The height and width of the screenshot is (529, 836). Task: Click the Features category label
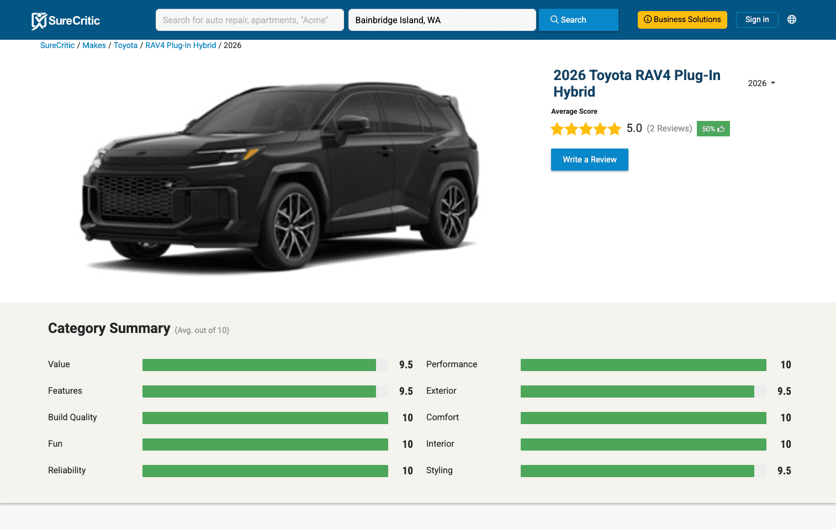tap(65, 391)
